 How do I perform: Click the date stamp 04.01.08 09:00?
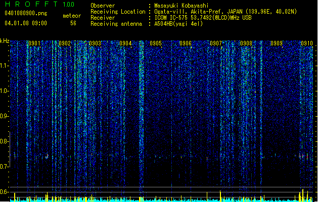(26, 23)
